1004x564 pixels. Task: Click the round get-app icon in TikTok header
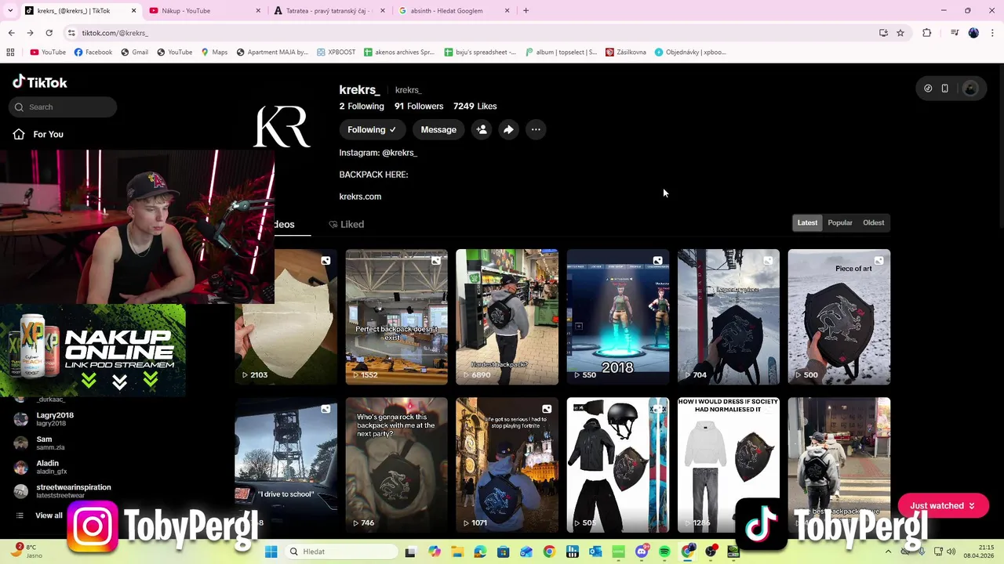point(928,89)
